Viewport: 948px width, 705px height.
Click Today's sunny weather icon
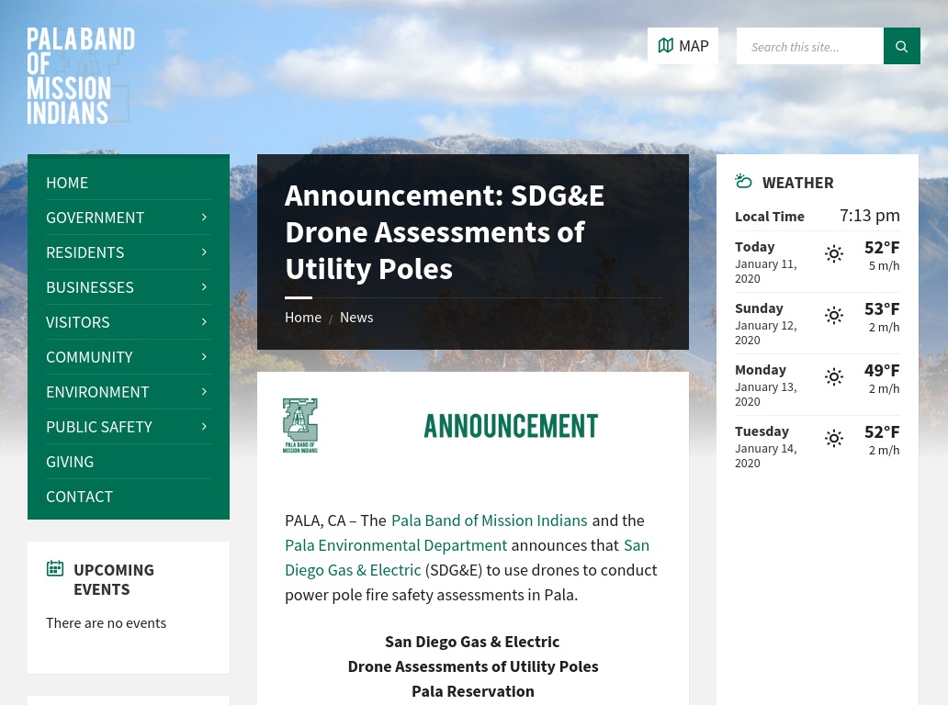coord(834,253)
